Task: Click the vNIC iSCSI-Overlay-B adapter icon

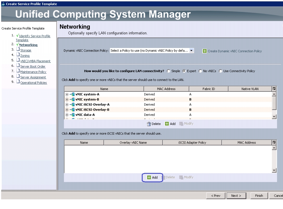Action: [x=72, y=110]
